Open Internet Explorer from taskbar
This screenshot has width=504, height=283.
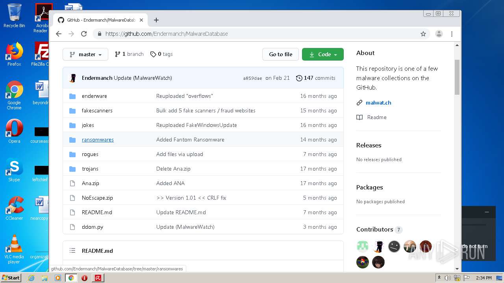coord(31,278)
